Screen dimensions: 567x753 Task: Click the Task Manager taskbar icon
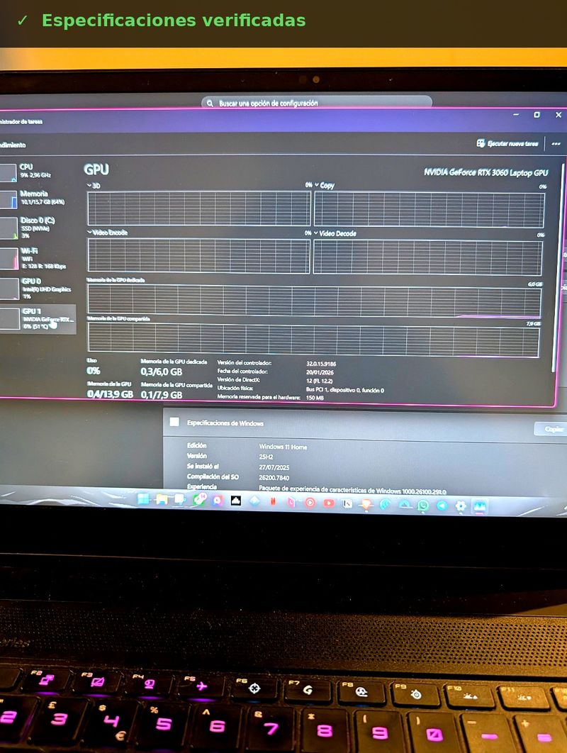tap(480, 506)
